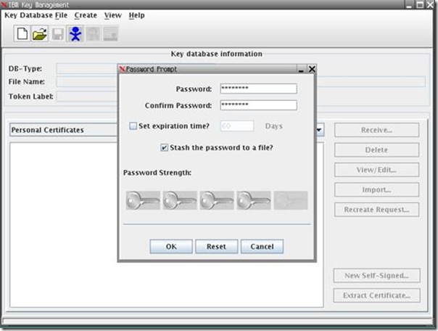Cancel the Password Prompt dialog
Viewport: 438px width, 331px height.
262,247
